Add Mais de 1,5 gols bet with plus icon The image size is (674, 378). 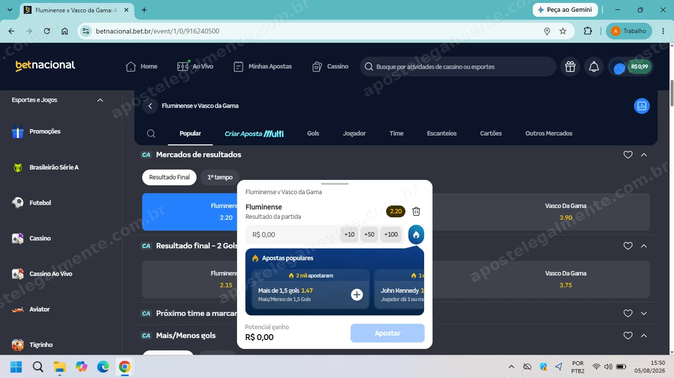tap(357, 295)
